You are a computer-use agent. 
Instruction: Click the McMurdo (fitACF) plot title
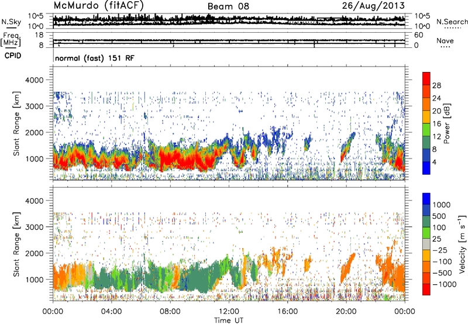tap(98, 5)
